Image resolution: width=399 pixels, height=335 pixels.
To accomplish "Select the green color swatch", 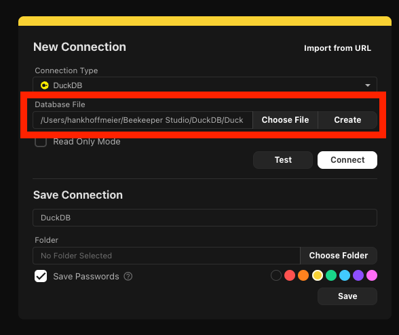I will (x=331, y=275).
